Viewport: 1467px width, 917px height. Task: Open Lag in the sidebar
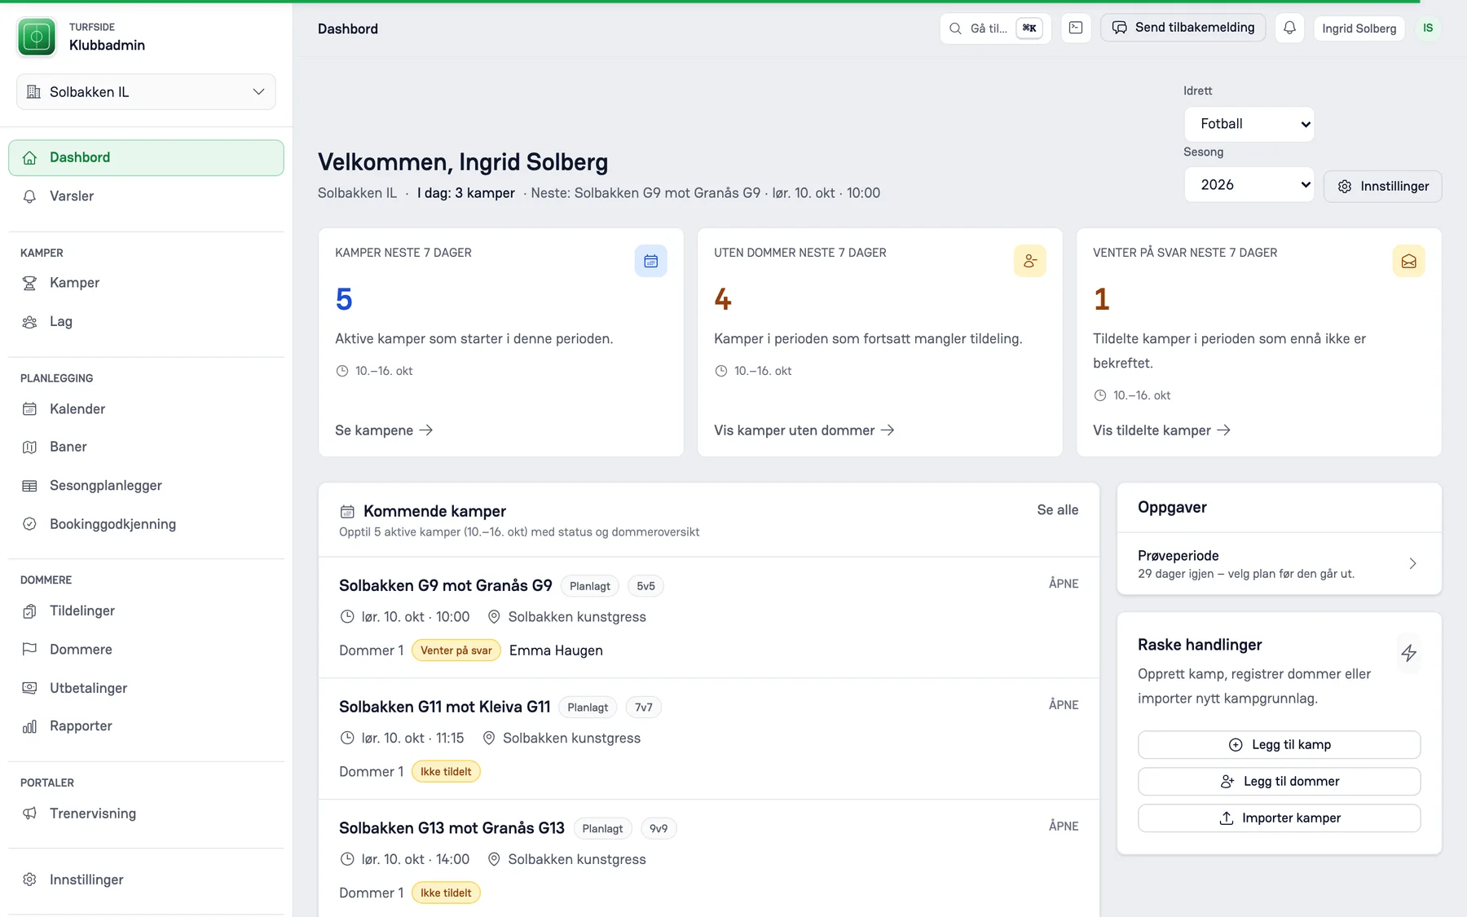pyautogui.click(x=147, y=322)
